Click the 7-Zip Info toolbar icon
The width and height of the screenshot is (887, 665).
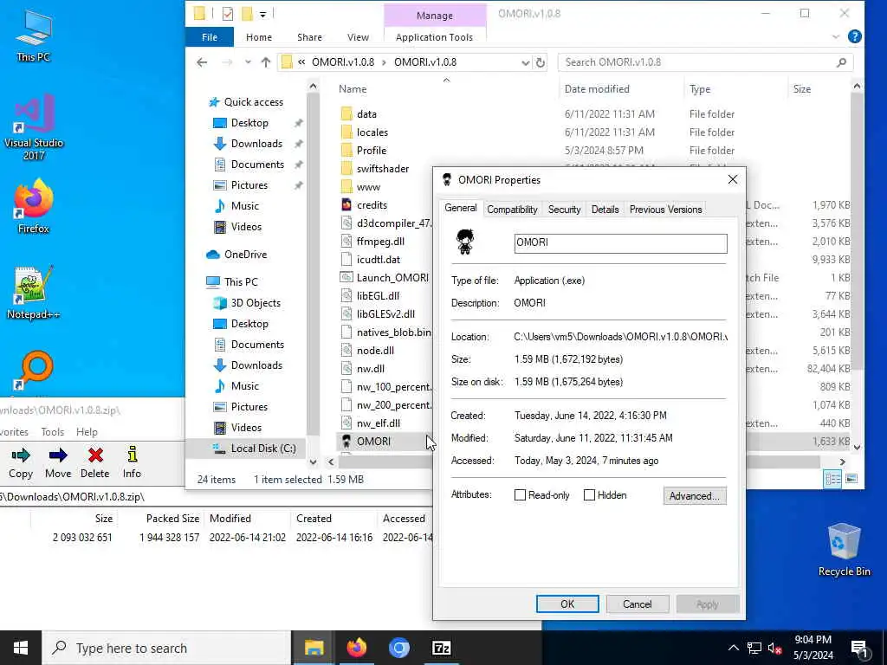132,462
